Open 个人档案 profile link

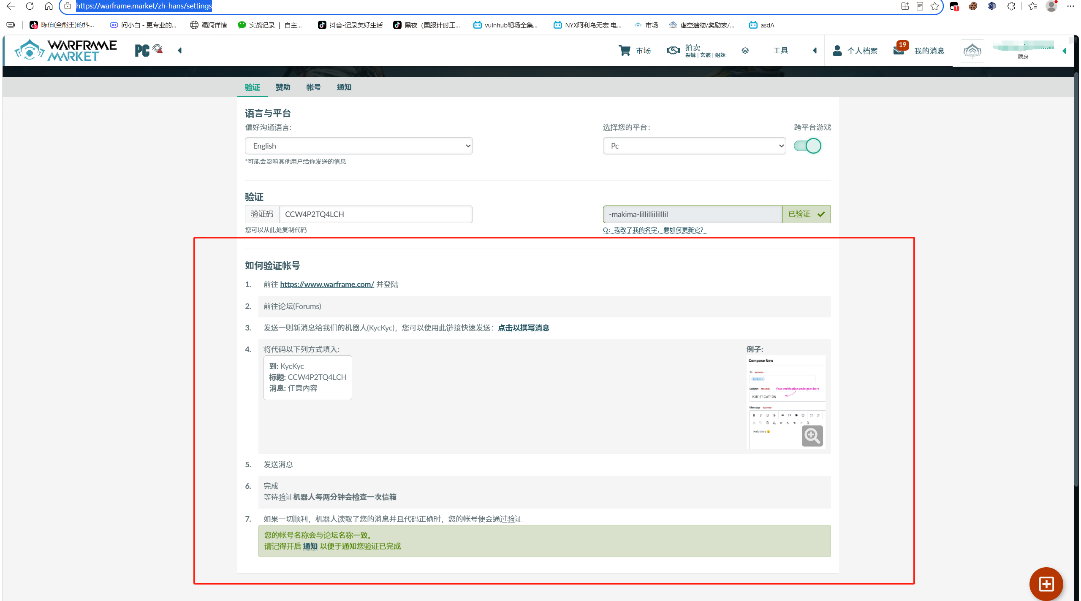pos(855,51)
